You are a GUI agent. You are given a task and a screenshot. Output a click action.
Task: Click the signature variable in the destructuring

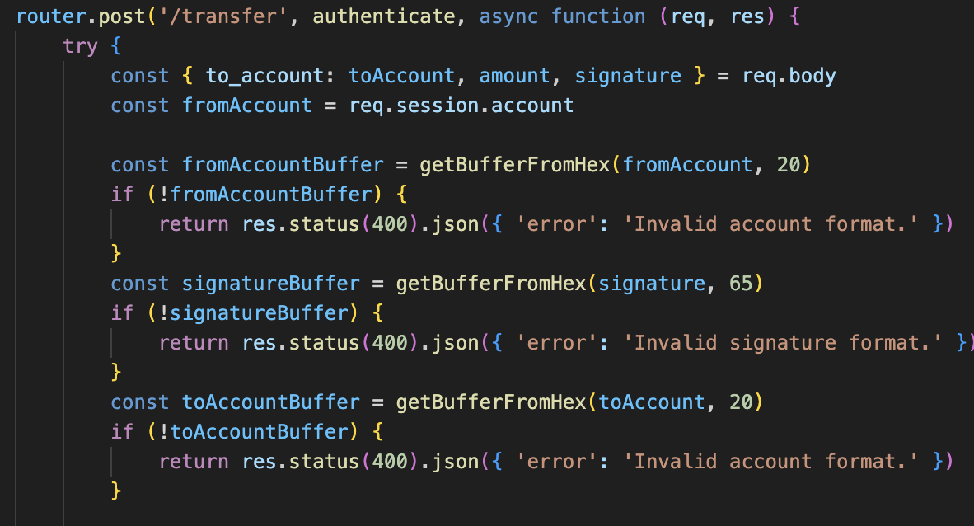tap(627, 76)
